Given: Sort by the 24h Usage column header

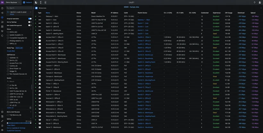Looking at the screenshot, I should 229,13.
